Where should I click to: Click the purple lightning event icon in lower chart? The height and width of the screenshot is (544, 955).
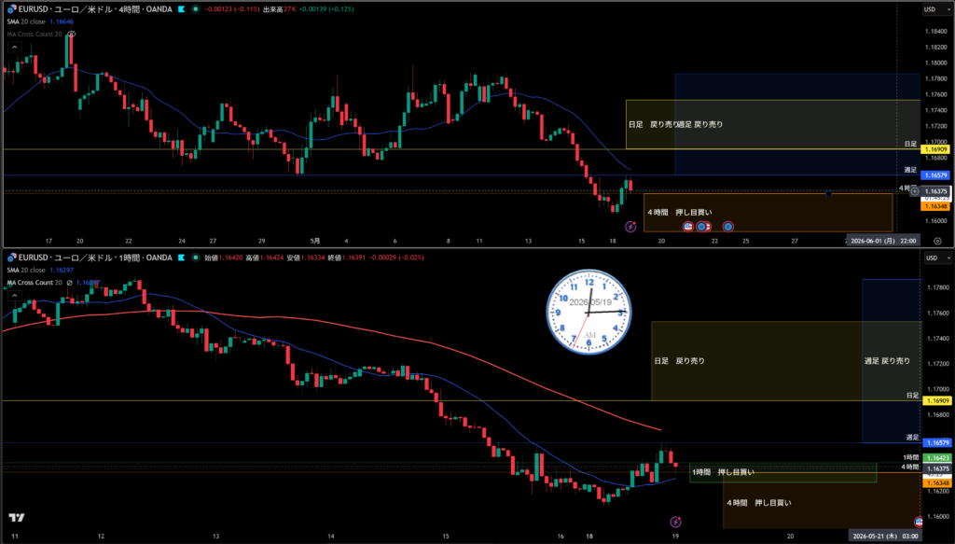(x=675, y=522)
